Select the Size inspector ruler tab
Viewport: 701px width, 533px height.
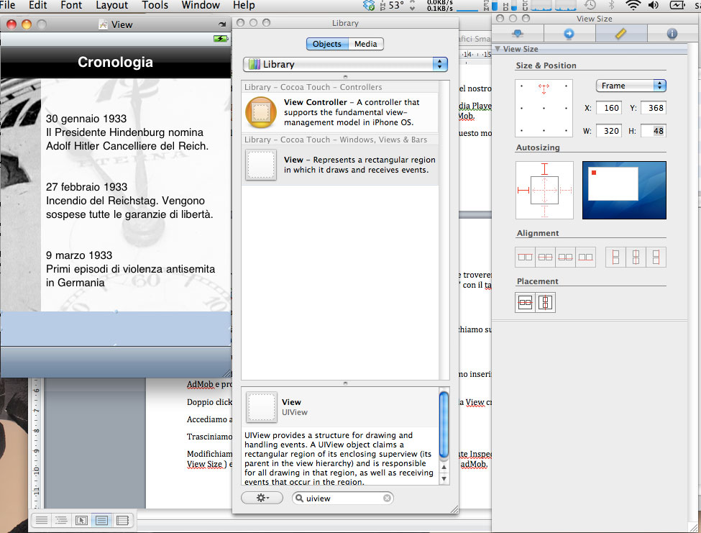(620, 34)
